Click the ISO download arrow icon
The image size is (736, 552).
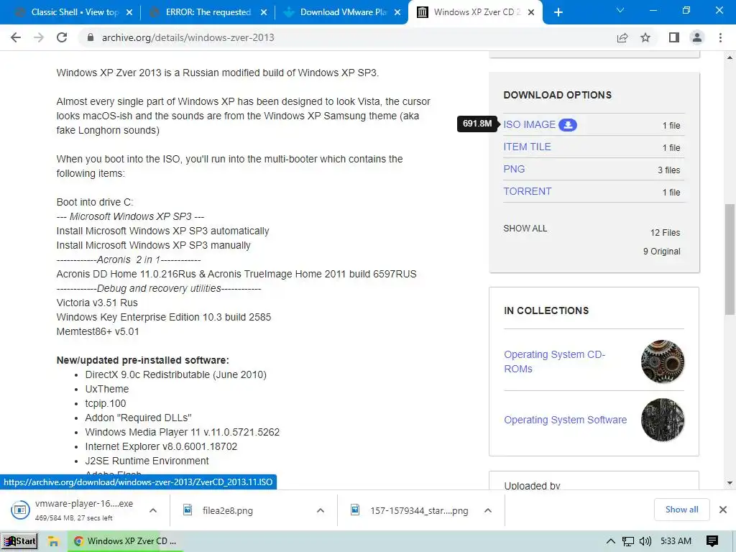568,125
